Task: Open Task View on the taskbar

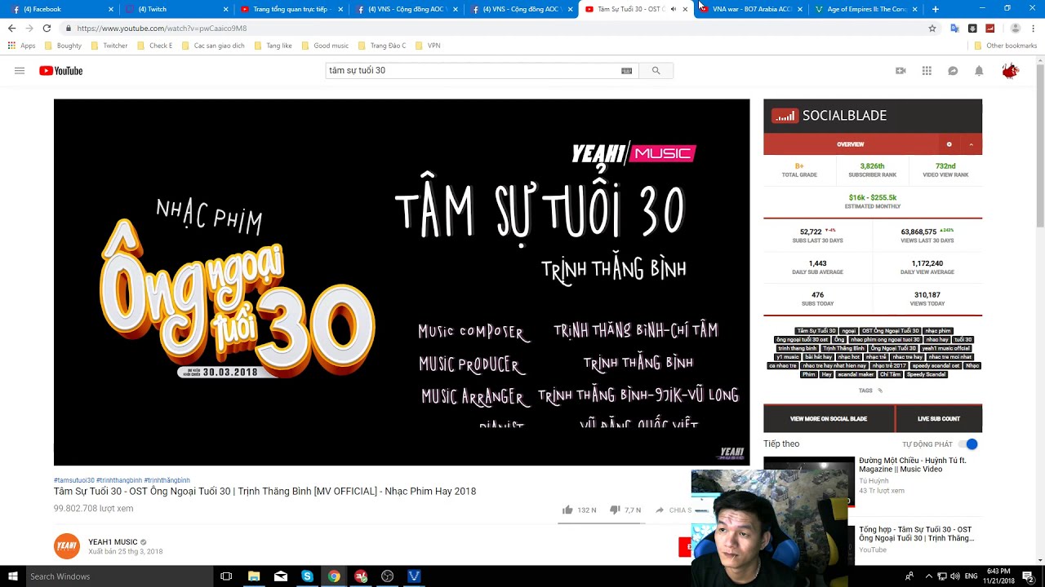Action: tap(226, 576)
